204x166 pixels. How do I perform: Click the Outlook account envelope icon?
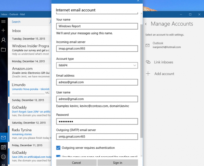[x=148, y=45]
